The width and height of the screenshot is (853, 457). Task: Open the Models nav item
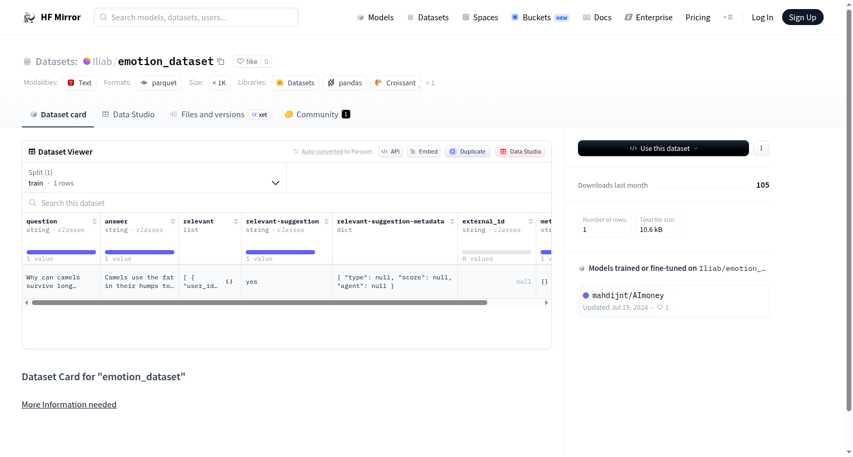(x=375, y=18)
